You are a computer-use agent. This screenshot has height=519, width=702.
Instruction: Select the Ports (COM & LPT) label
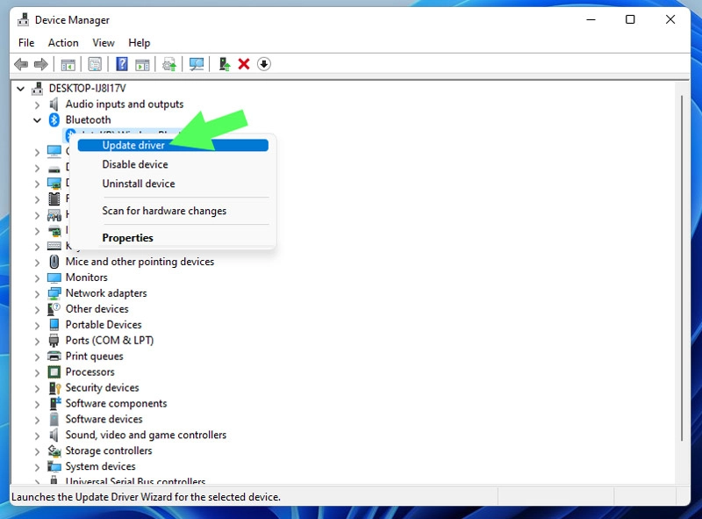click(x=109, y=341)
